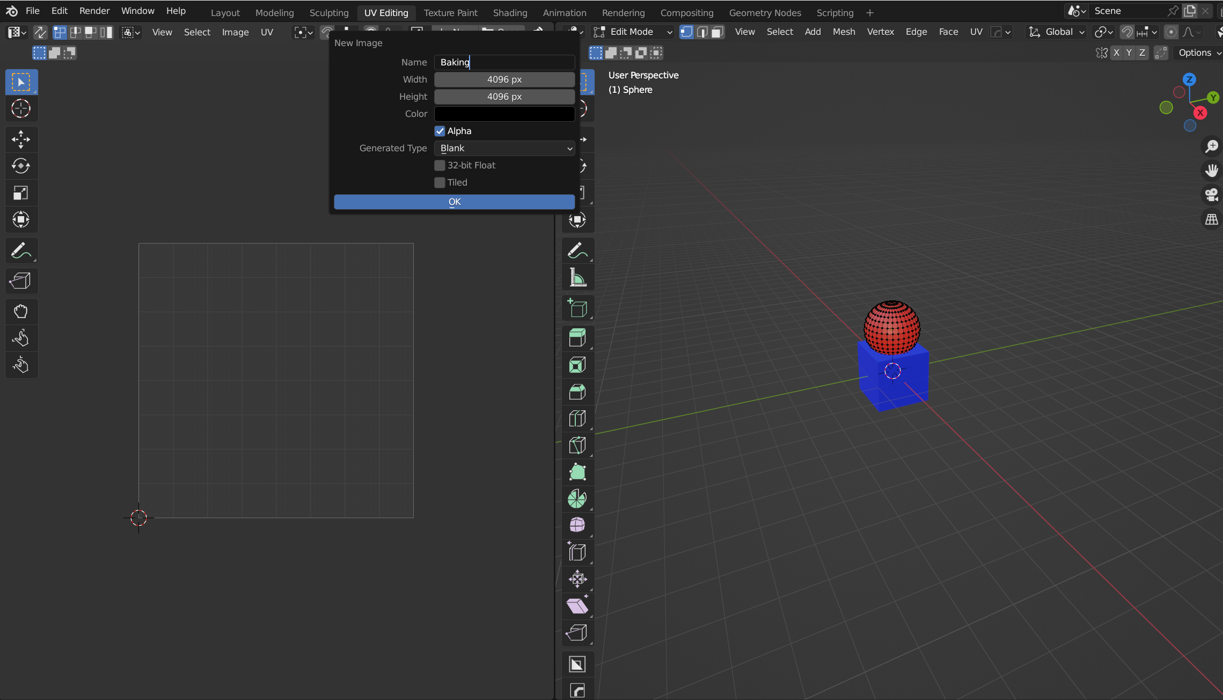
Task: Enable the 32-bit Float checkbox
Action: 440,165
